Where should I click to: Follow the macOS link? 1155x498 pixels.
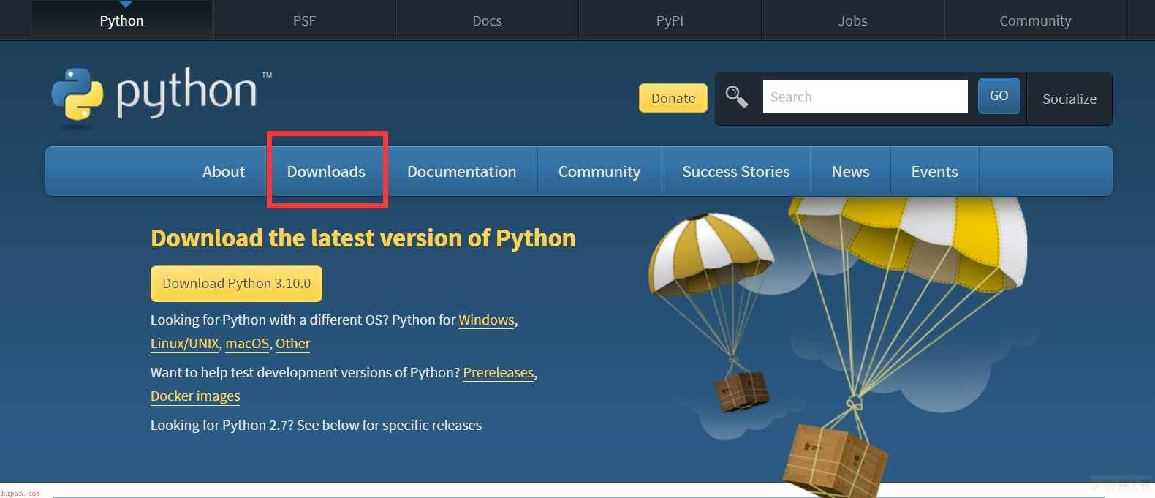pos(247,344)
